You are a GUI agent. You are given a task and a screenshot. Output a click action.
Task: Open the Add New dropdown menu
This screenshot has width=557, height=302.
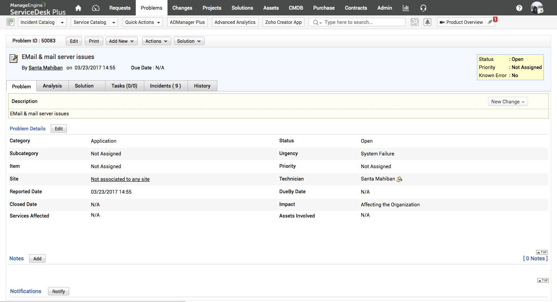121,41
